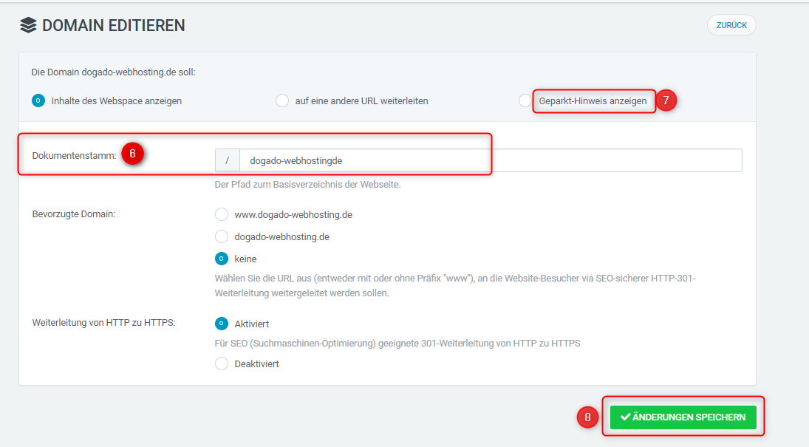The height and width of the screenshot is (447, 809).
Task: Click the Dokumentenstamm path input field
Action: pyautogui.click(x=491, y=160)
